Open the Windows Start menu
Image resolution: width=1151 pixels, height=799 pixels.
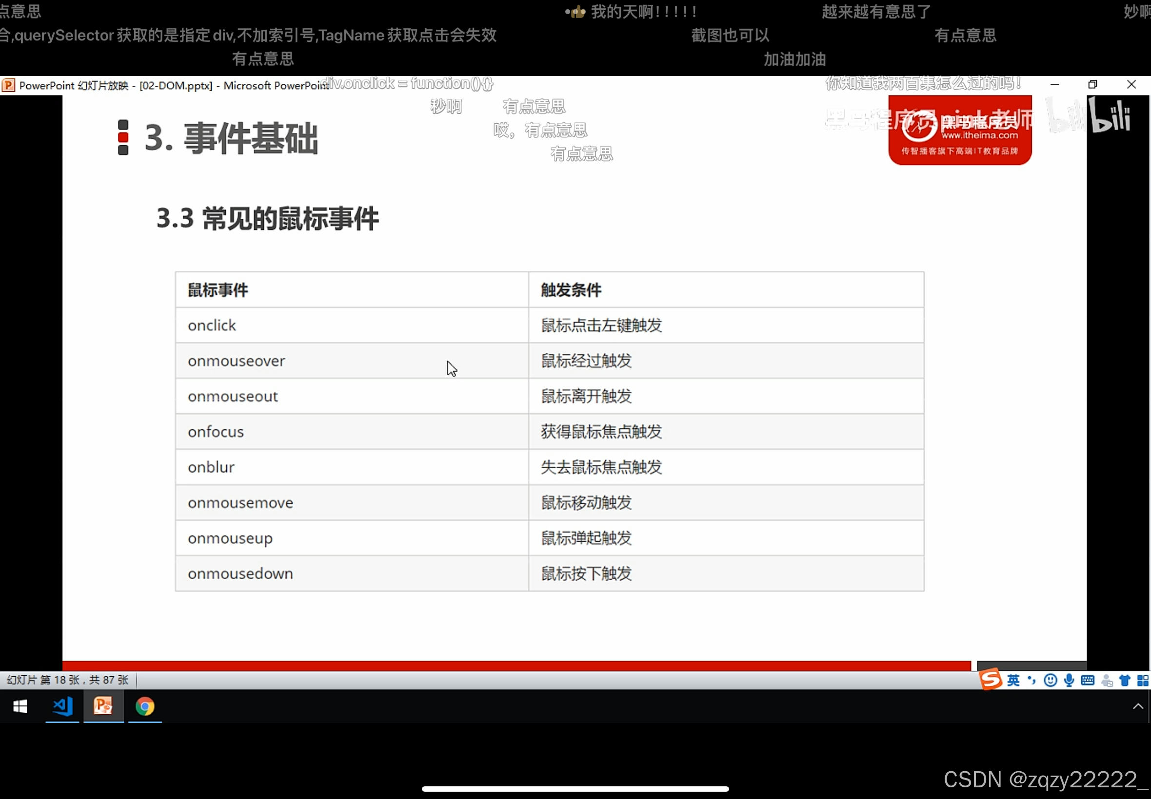click(x=20, y=707)
